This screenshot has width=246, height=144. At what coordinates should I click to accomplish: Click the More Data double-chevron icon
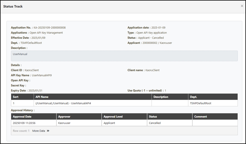48,131
